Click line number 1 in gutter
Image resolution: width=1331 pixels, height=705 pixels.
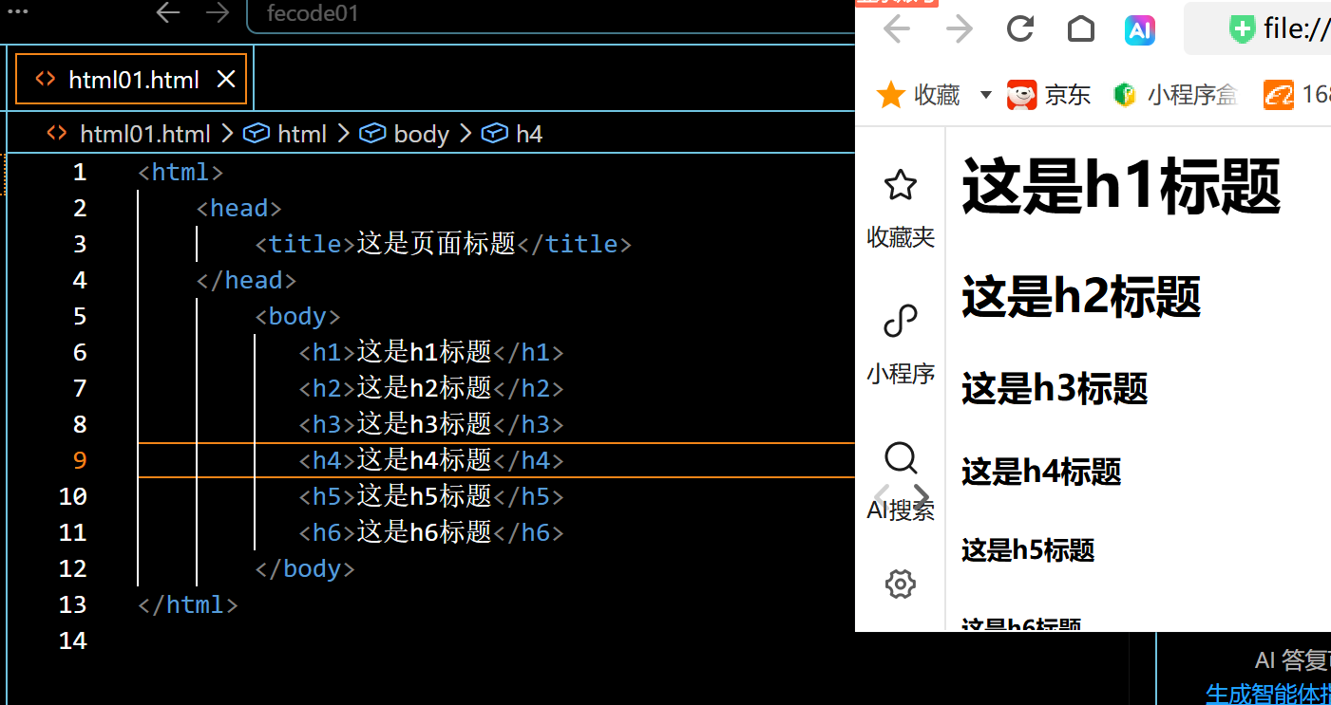80,172
